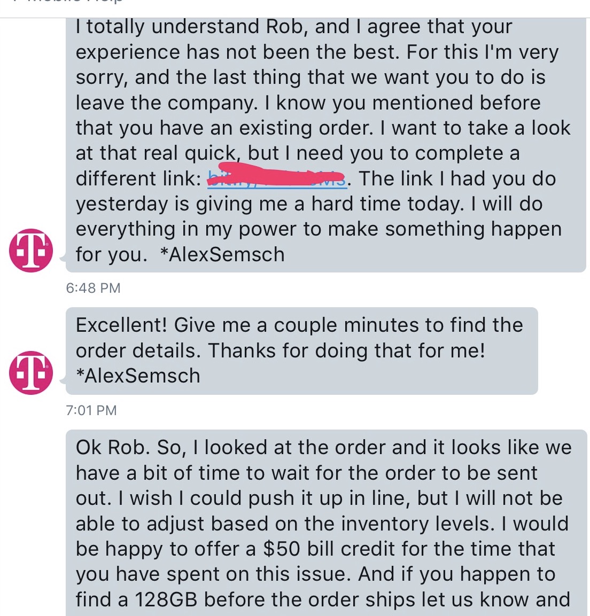Open the redacted bit.ly link
This screenshot has height=616, width=590.
[x=277, y=179]
